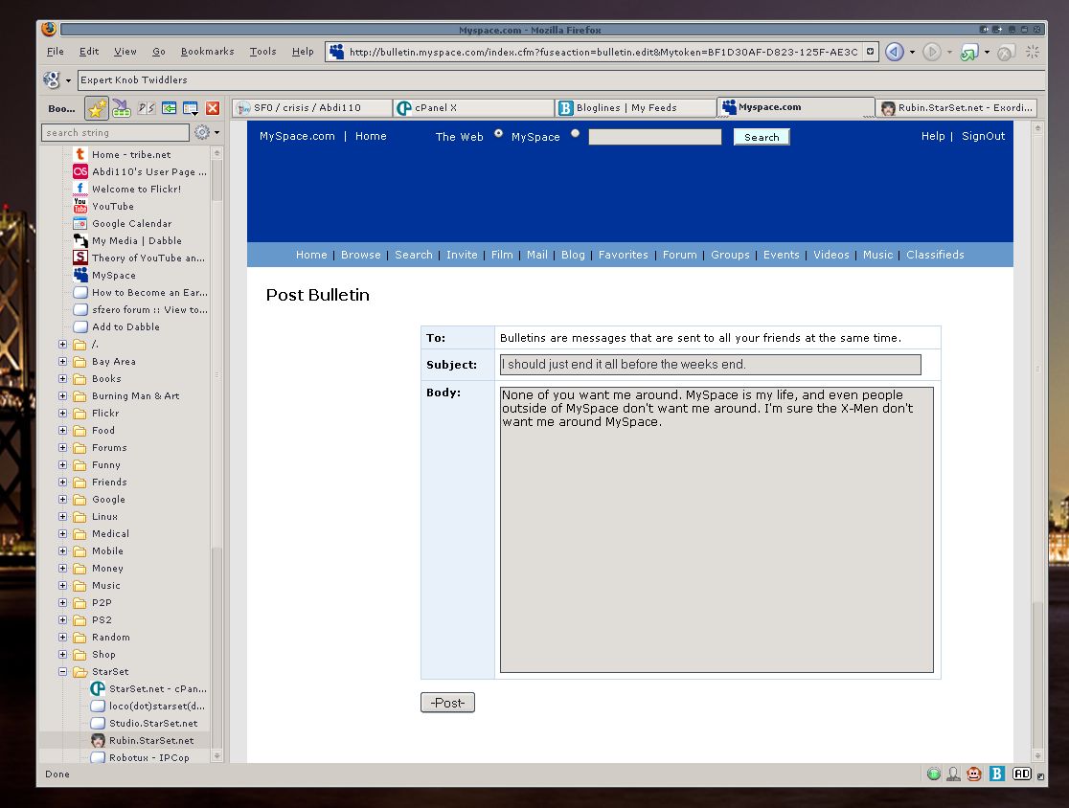Click the Bloglines notifier icon in status bar

pyautogui.click(x=997, y=774)
